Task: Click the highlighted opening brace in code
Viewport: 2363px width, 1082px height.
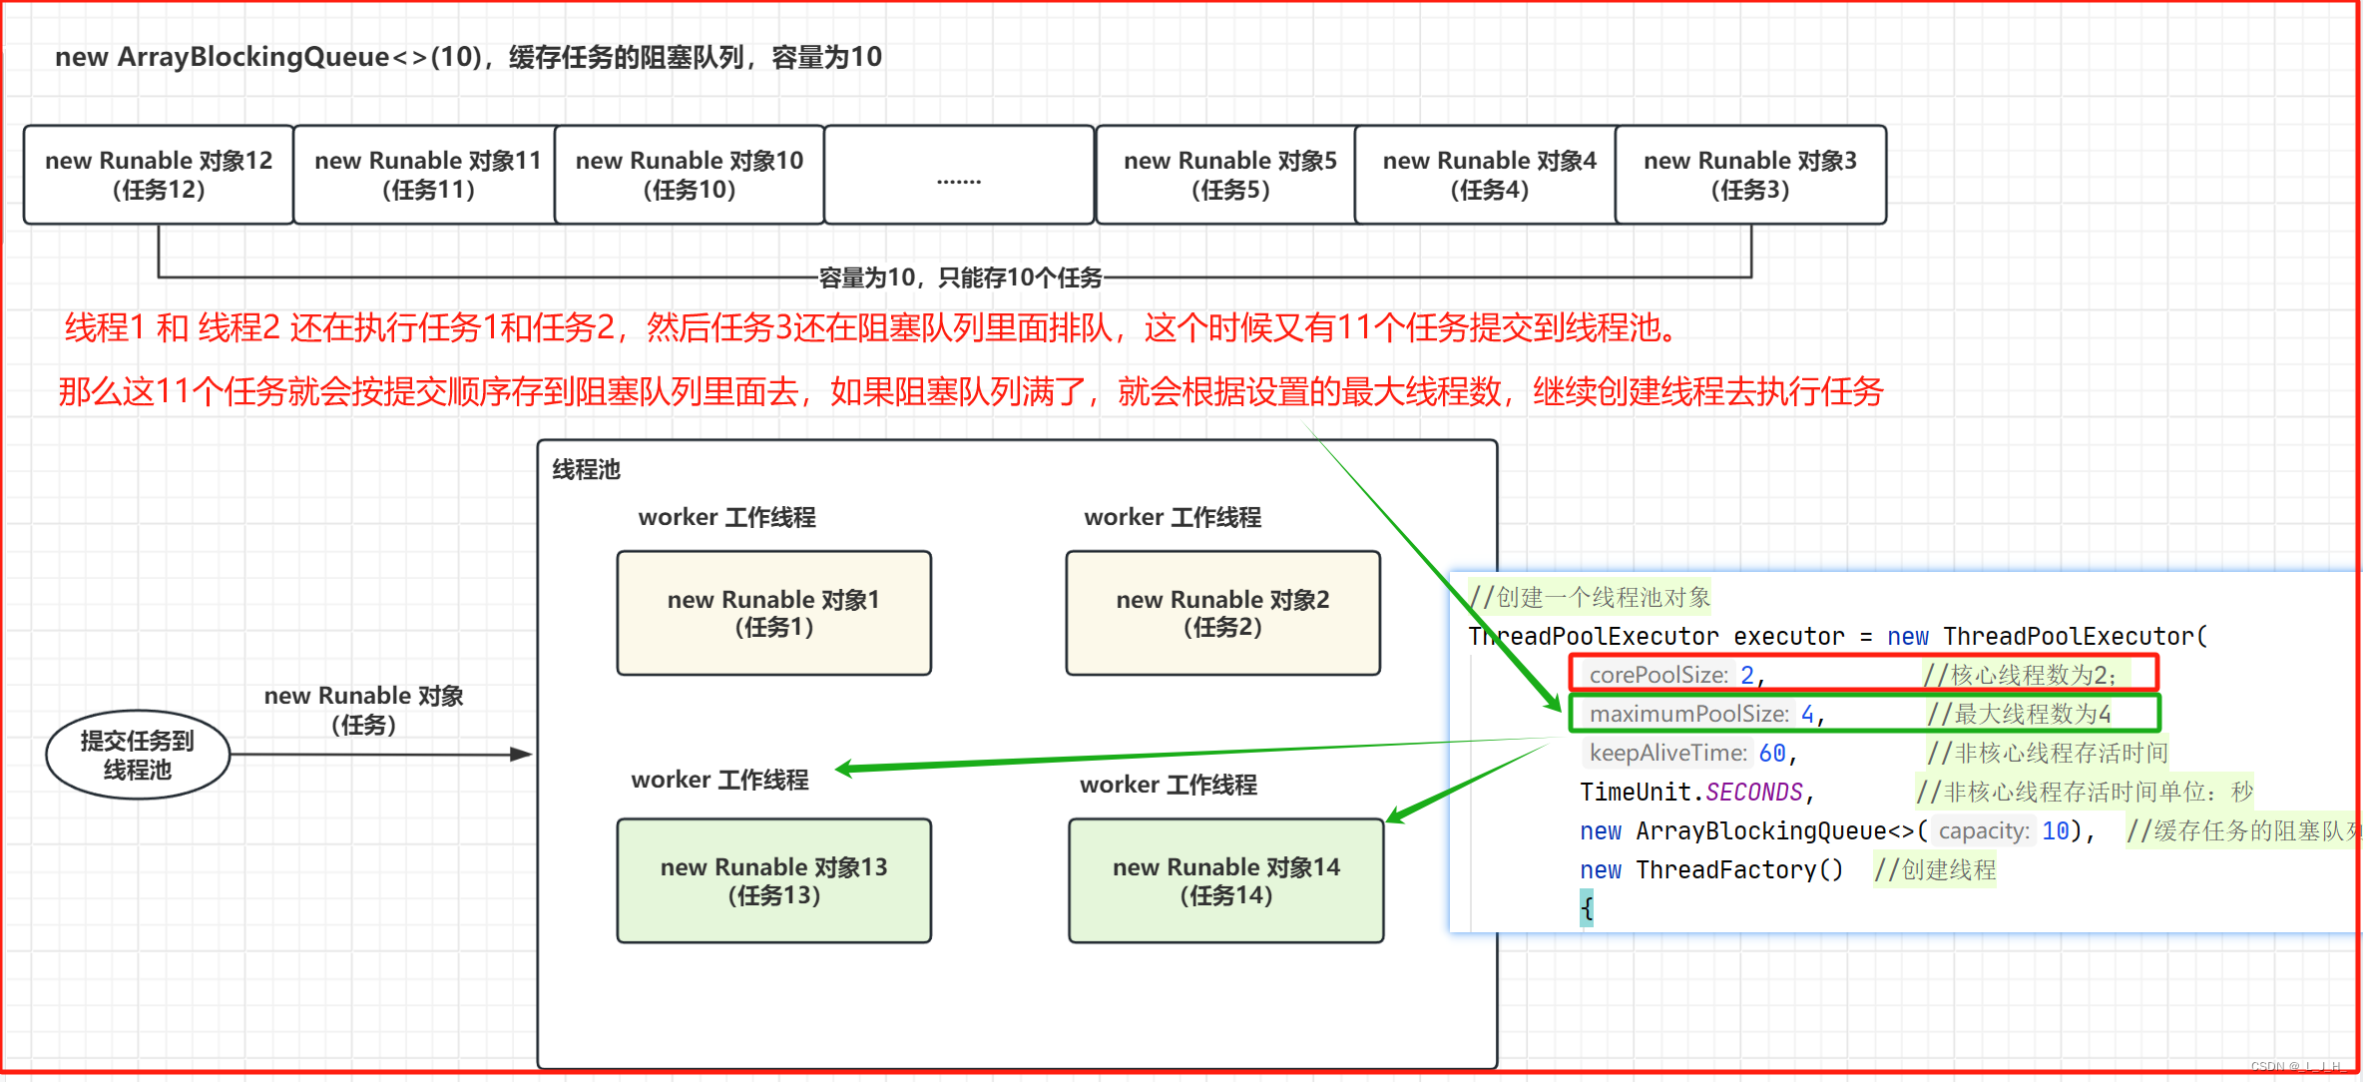Action: click(x=1587, y=908)
